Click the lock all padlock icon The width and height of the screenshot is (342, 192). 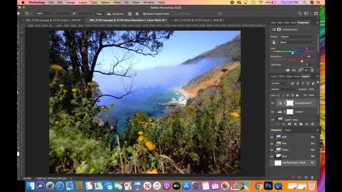[297, 95]
